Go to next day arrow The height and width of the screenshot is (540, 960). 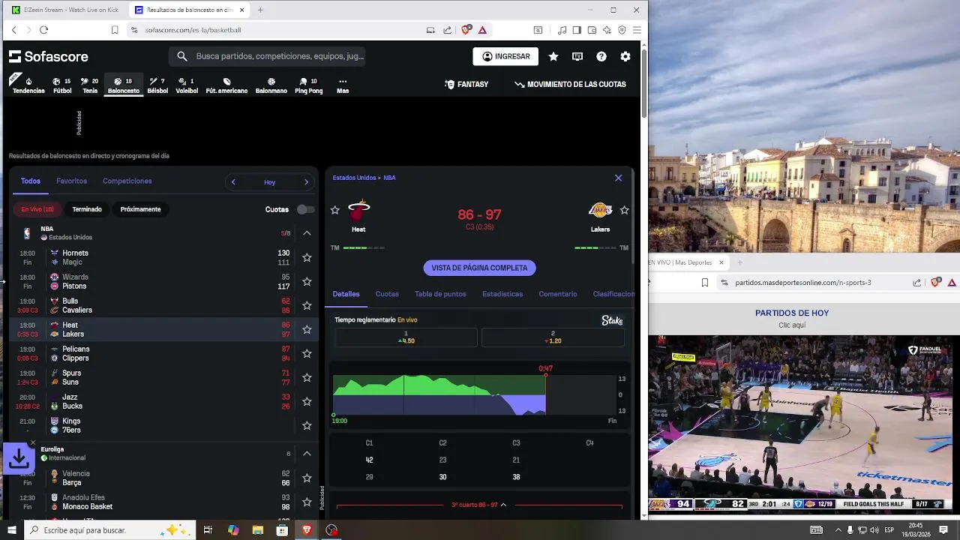coord(306,181)
